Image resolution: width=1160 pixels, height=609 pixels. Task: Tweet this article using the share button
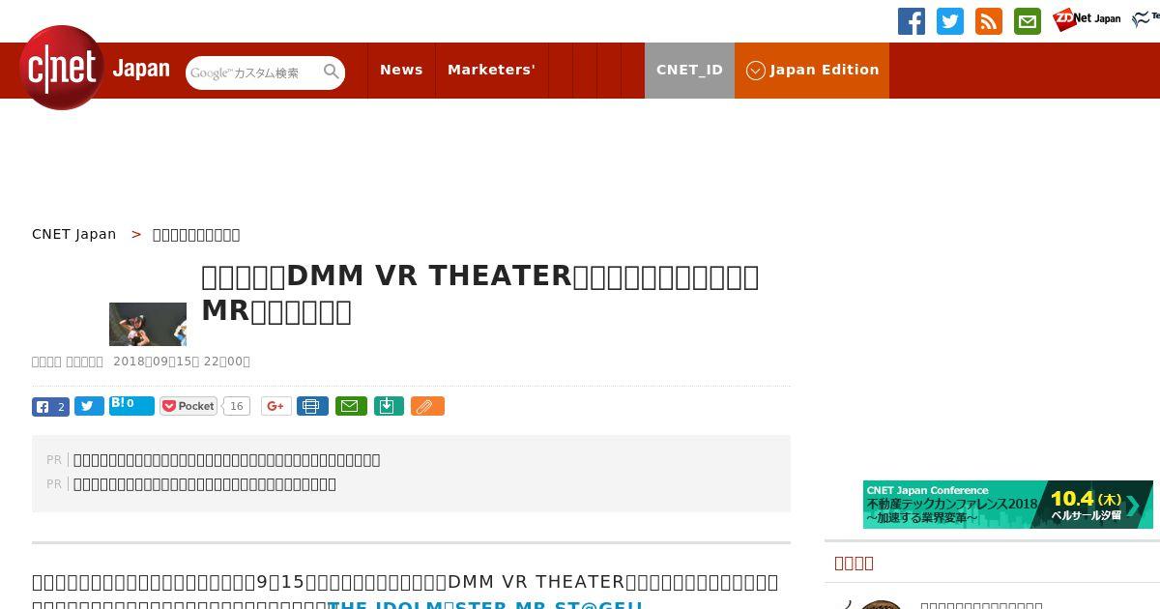(x=89, y=407)
